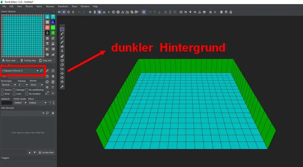Image resolution: width=303 pixels, height=167 pixels.
Task: Open the Textures menu
Action: tap(50, 6)
